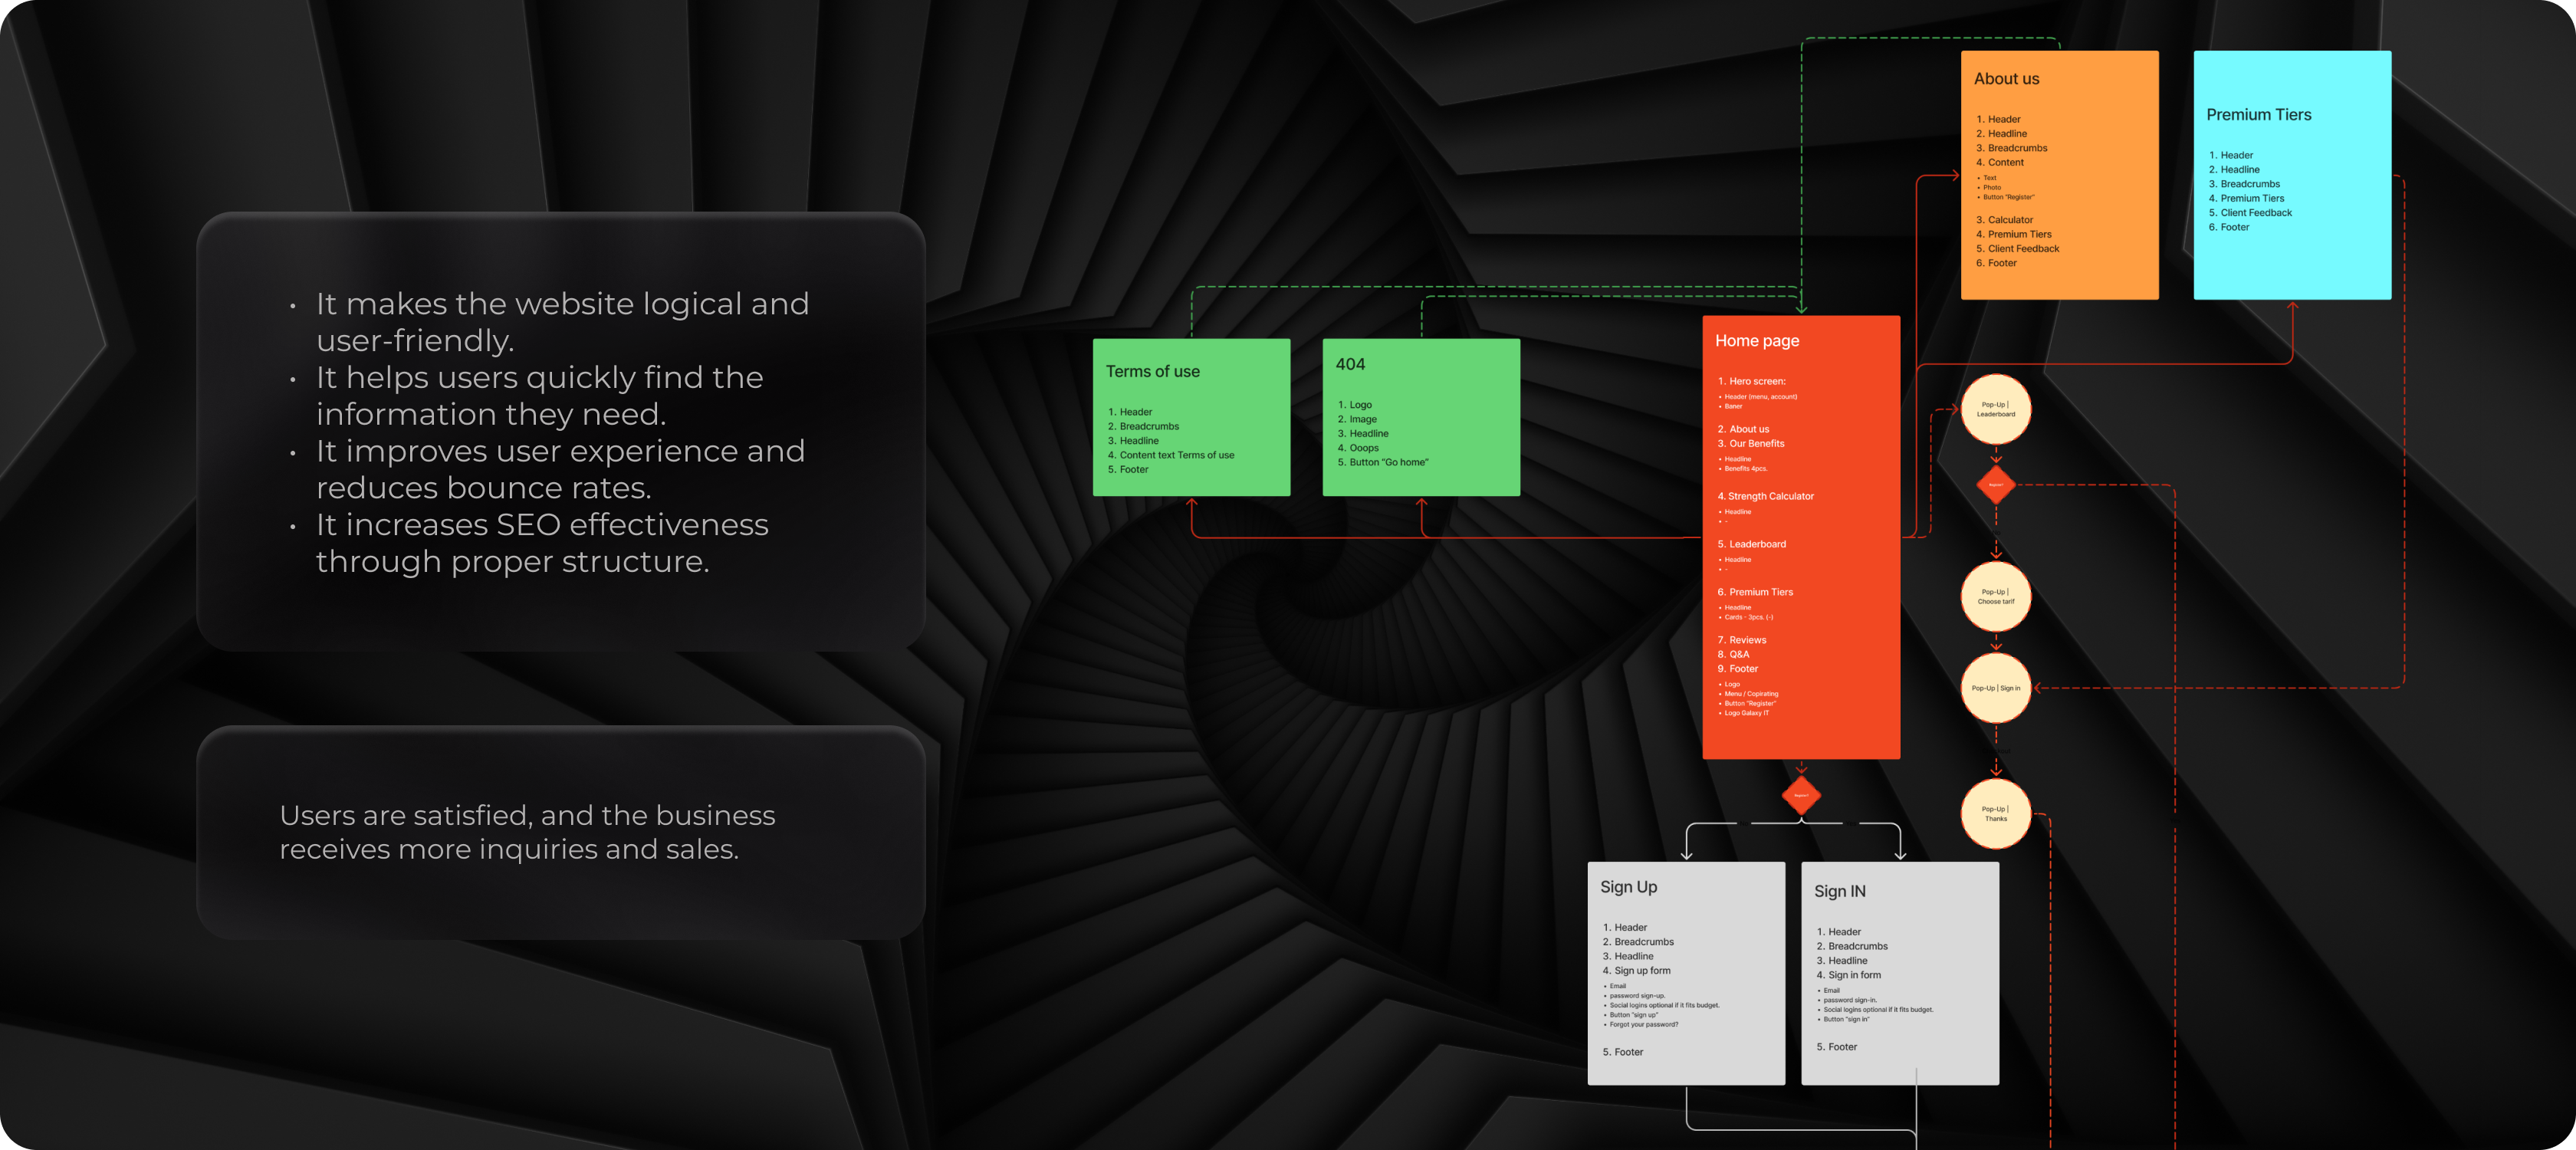Select "Q&A" in the Home page card
The height and width of the screenshot is (1150, 2576).
click(1733, 654)
